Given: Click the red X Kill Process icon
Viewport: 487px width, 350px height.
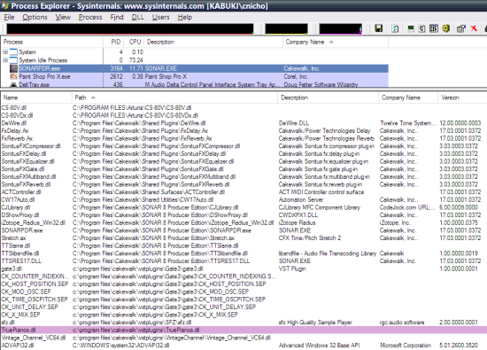Looking at the screenshot, I should coord(474,28).
